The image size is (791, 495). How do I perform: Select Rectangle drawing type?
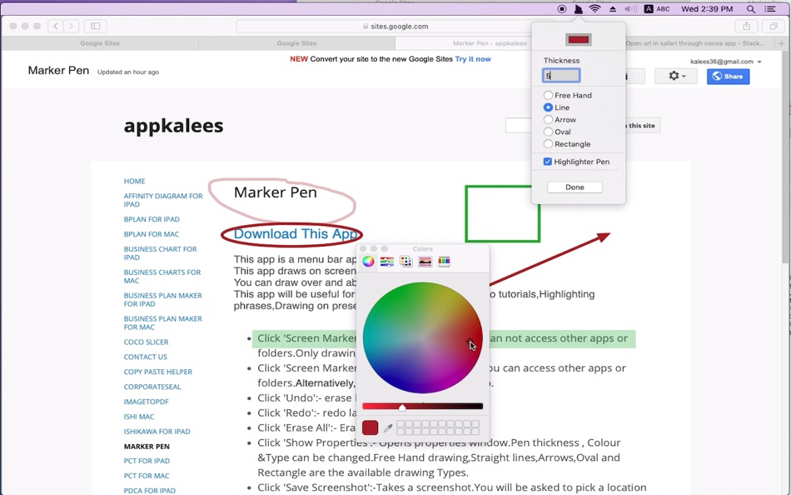point(567,144)
